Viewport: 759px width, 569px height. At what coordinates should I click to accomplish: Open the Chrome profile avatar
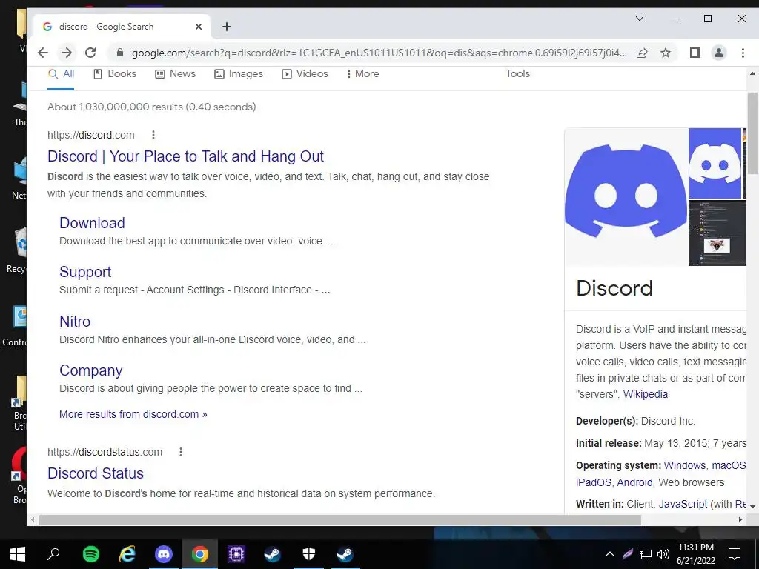coord(719,53)
